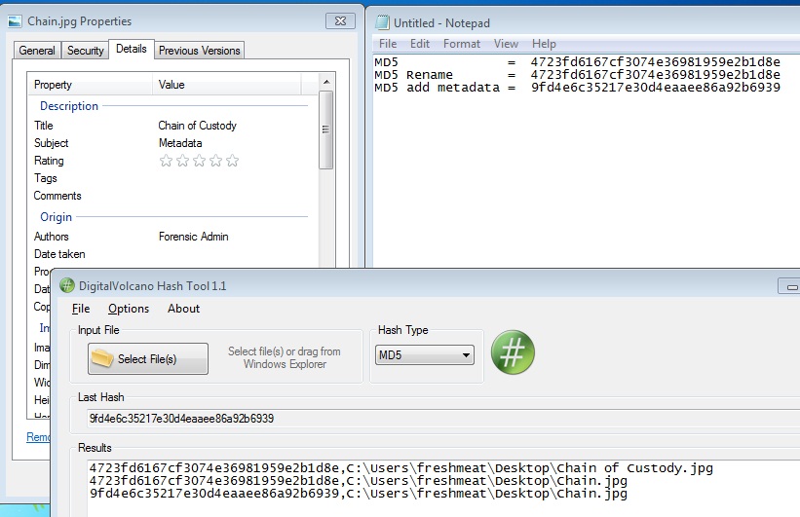
Task: Open the Hash Tool Options menu
Action: click(129, 309)
